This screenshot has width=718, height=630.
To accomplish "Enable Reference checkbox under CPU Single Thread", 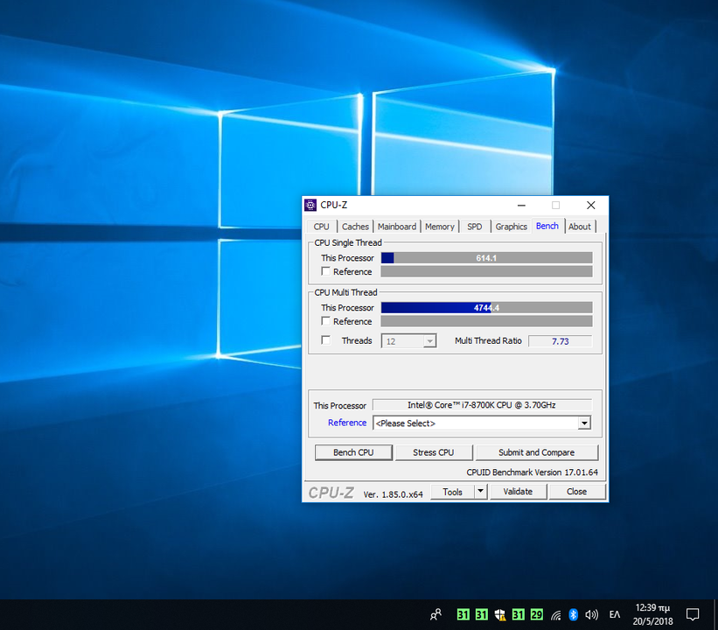I will pos(325,271).
